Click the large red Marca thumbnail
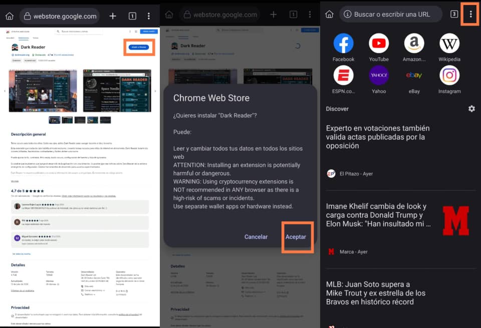This screenshot has width=481, height=328. [456, 220]
